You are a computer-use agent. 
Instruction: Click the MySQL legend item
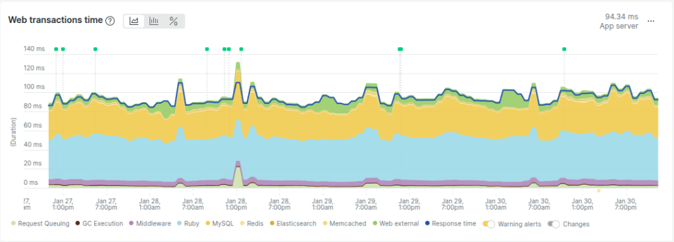click(x=219, y=224)
